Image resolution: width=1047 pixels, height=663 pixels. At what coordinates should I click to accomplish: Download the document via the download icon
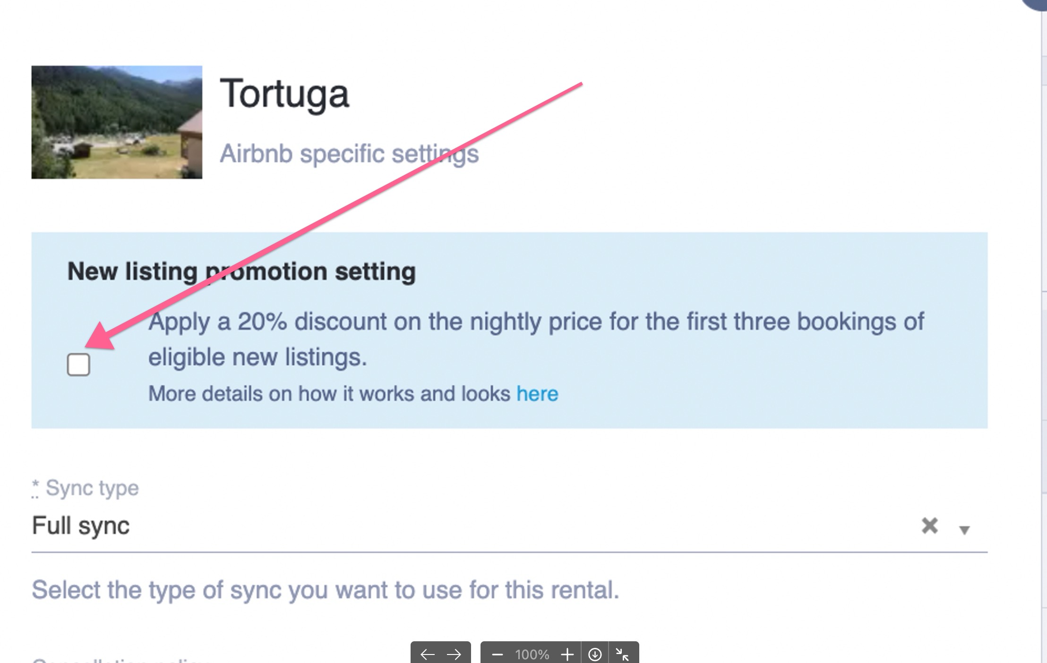point(595,654)
